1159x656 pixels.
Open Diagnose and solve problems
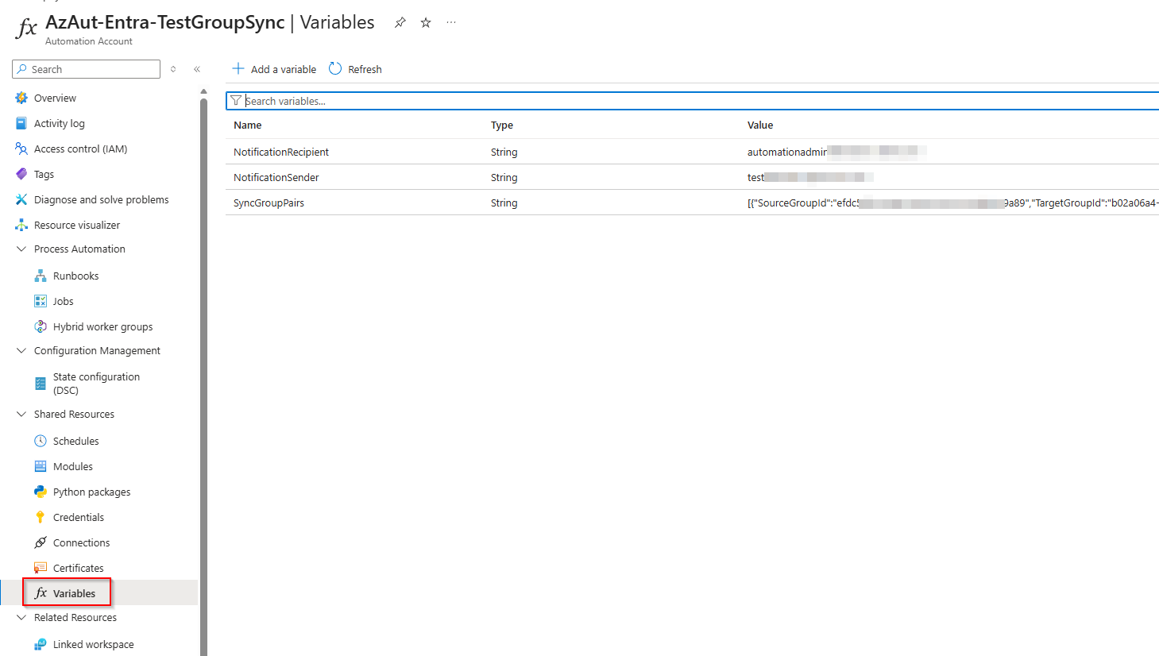click(101, 199)
